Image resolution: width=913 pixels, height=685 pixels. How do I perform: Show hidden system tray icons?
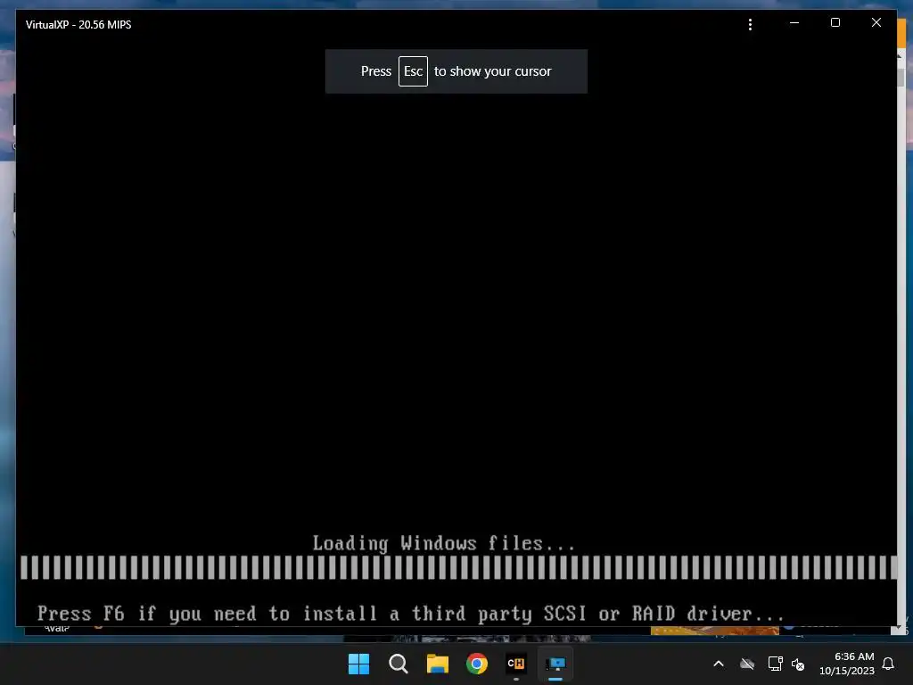pos(719,664)
